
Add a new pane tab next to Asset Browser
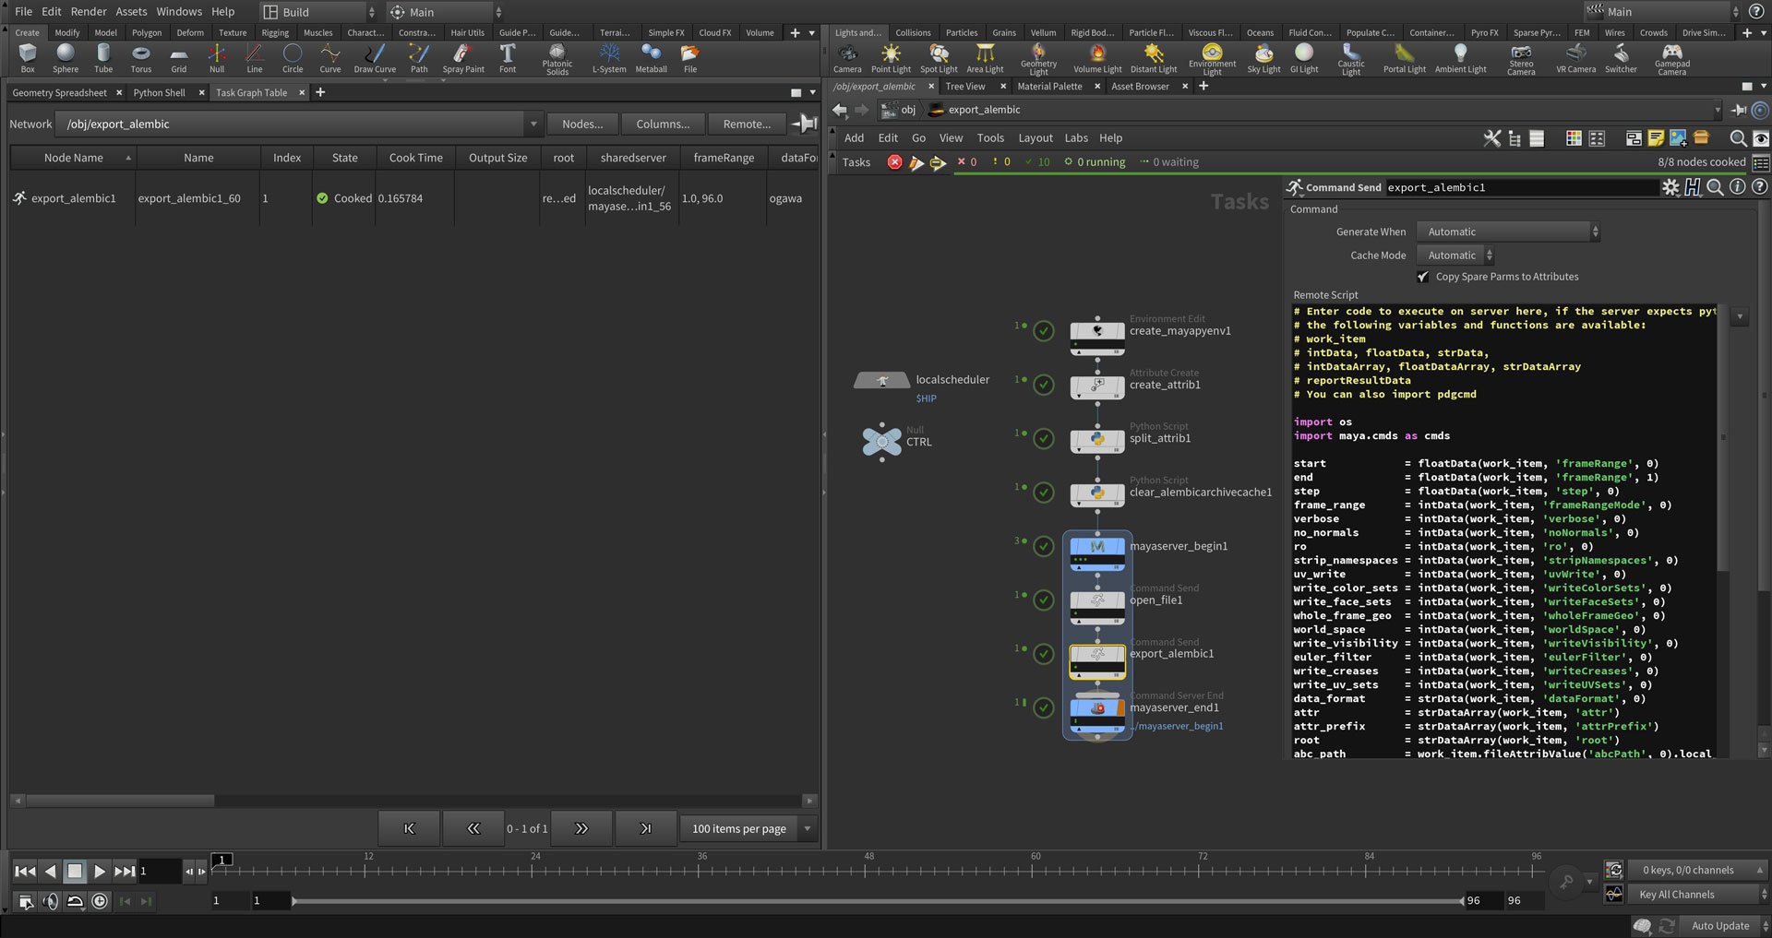click(1203, 86)
